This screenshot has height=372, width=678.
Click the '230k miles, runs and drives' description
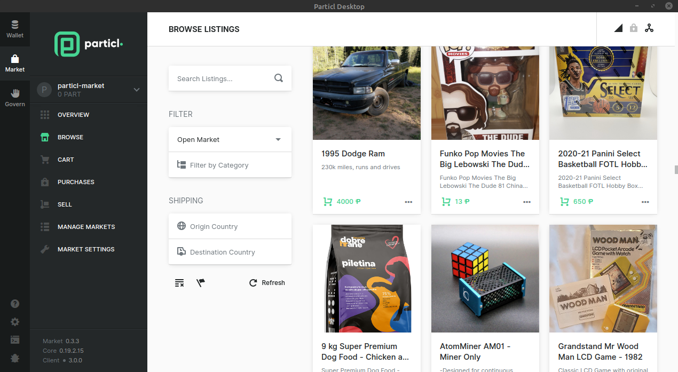[361, 167]
